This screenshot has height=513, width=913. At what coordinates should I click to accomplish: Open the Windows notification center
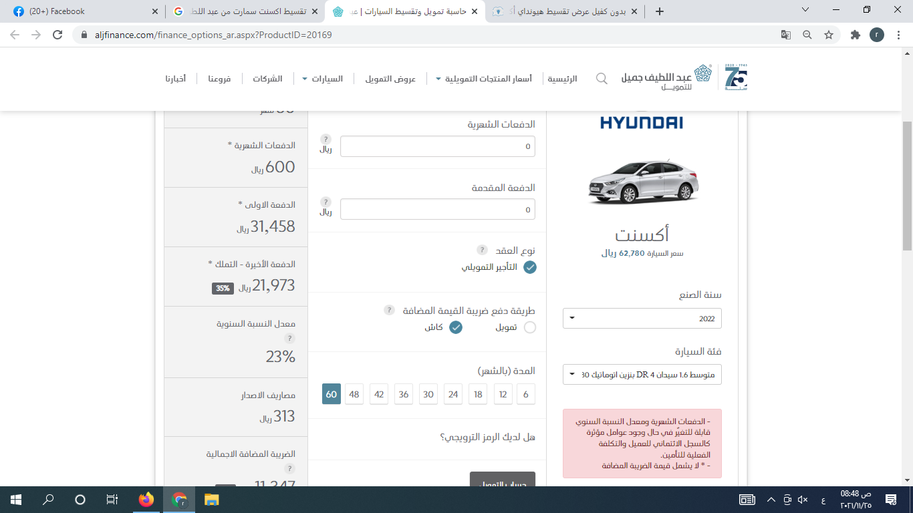(890, 500)
